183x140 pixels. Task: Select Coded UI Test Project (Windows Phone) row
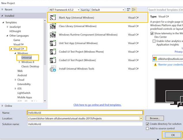98,52
